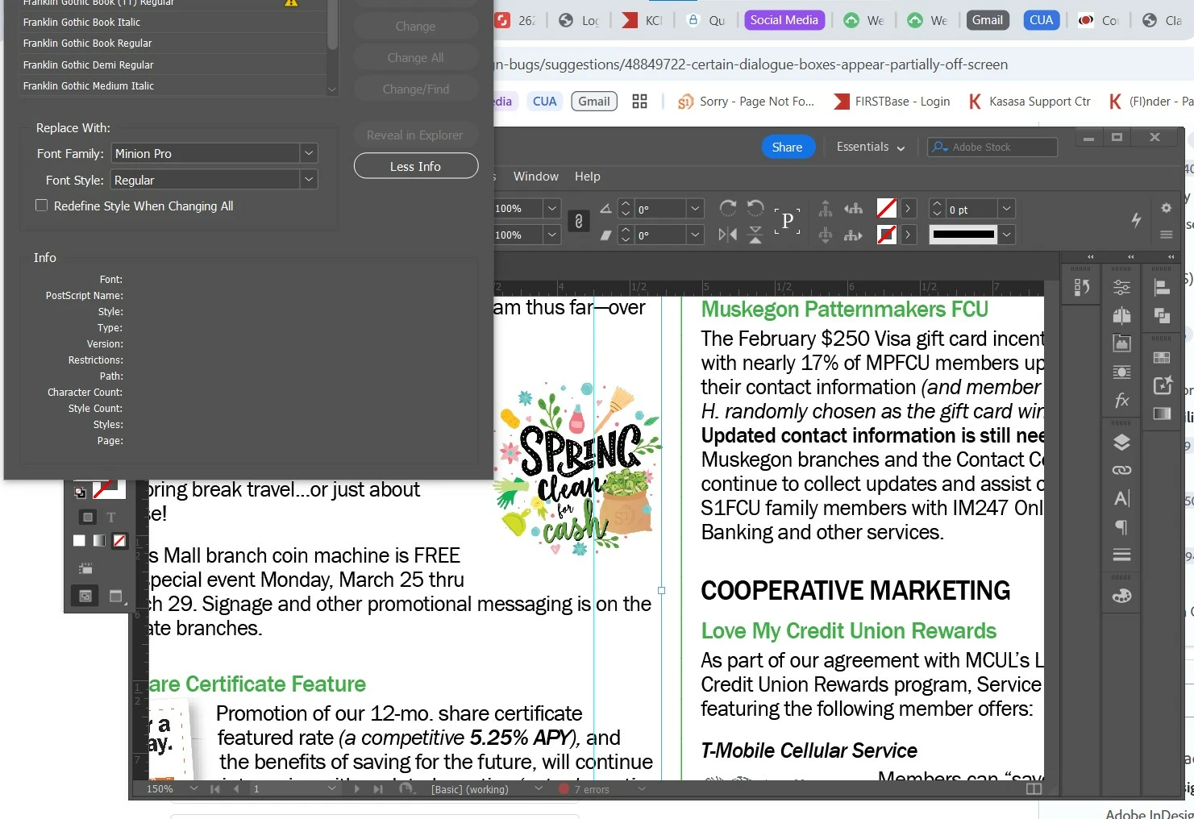Open the Font Family dropdown arrow

[308, 153]
